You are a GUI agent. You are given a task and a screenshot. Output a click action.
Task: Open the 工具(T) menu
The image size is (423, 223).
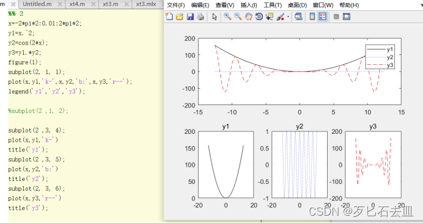[273, 5]
